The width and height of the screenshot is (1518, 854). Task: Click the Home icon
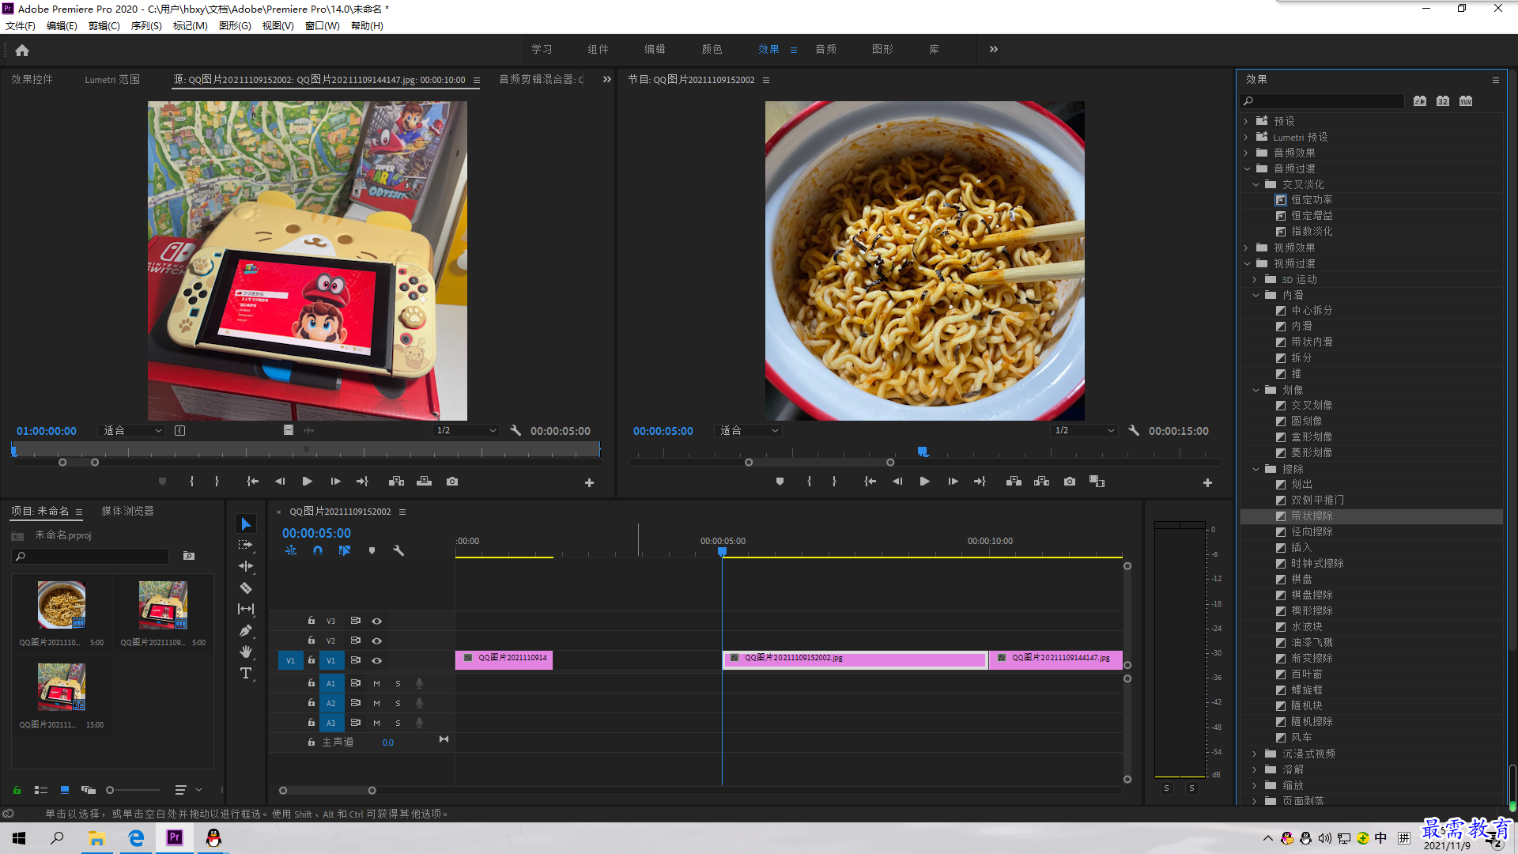22,50
